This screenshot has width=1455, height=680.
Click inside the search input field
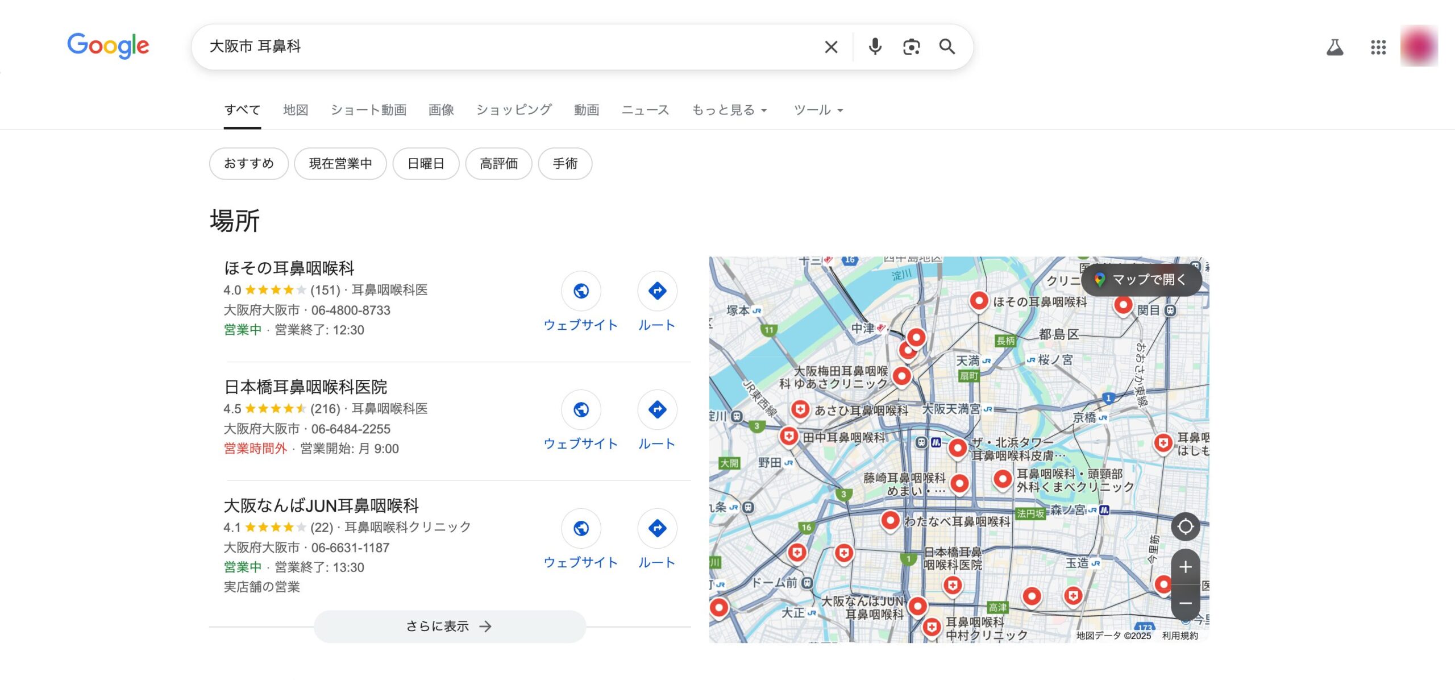pyautogui.click(x=512, y=47)
